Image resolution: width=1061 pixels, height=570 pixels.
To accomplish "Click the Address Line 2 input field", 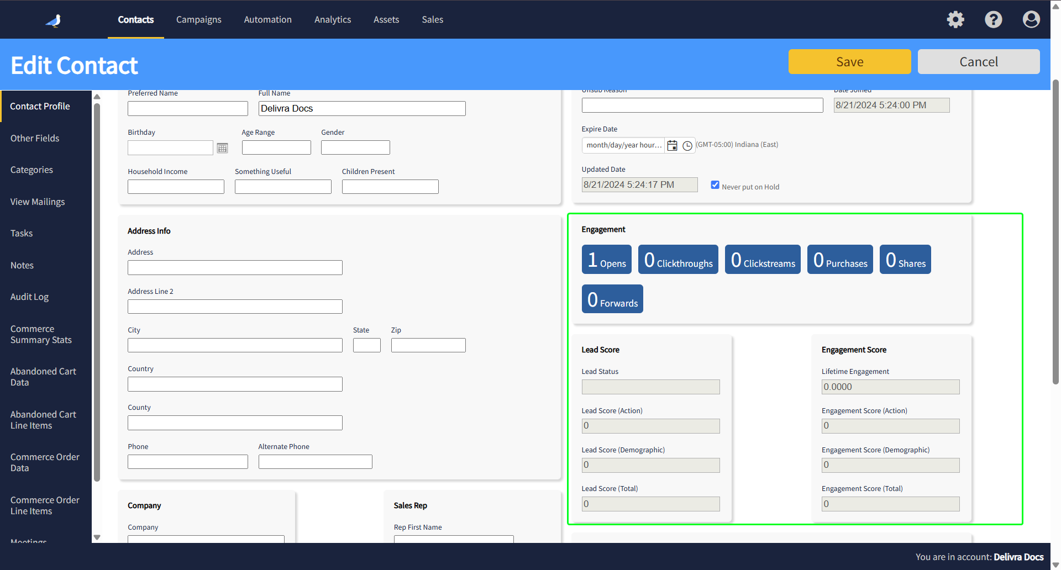I will pos(235,307).
